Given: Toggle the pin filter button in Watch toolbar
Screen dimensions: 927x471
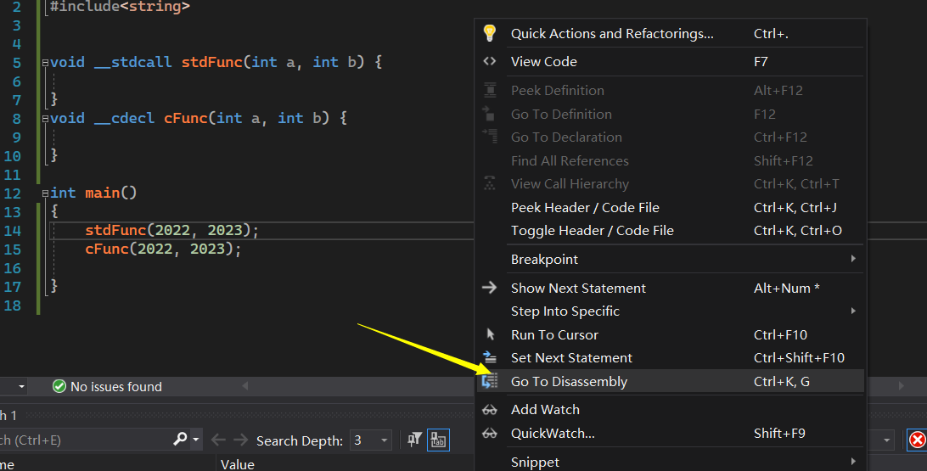Looking at the screenshot, I should click(414, 440).
